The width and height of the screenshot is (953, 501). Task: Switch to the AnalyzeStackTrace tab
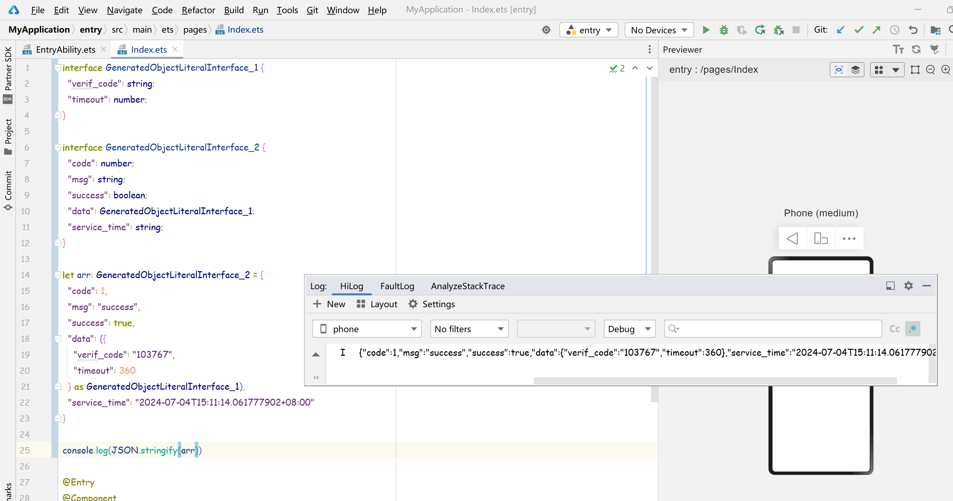[467, 286]
